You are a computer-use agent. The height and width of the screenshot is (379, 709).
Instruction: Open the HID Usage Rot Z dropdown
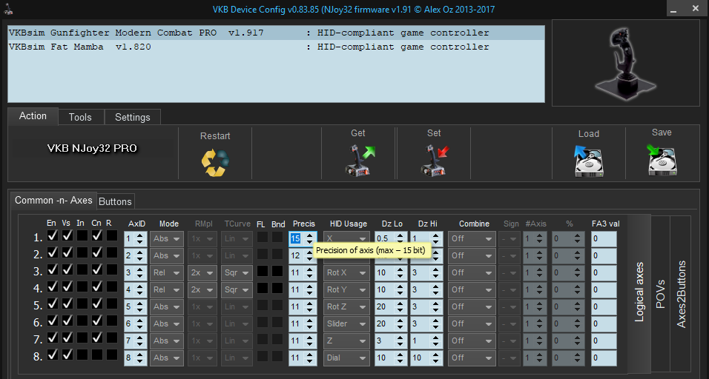pos(346,306)
